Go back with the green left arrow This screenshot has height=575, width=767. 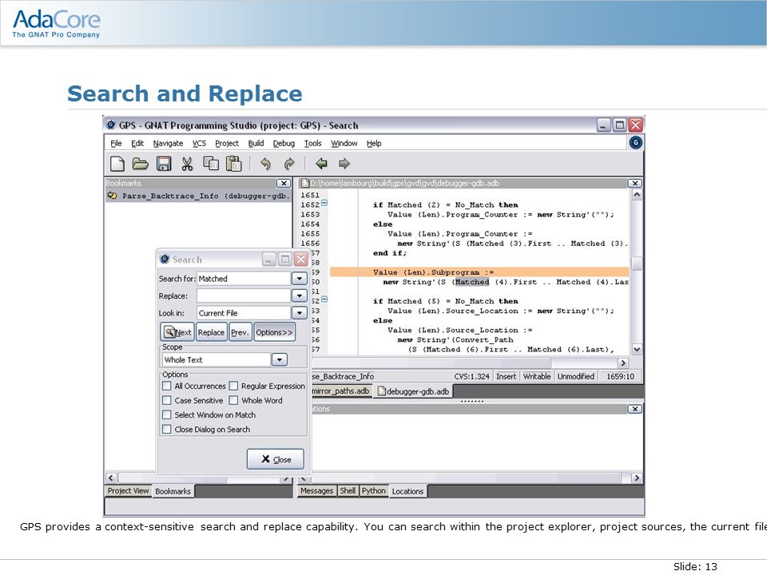tap(321, 164)
